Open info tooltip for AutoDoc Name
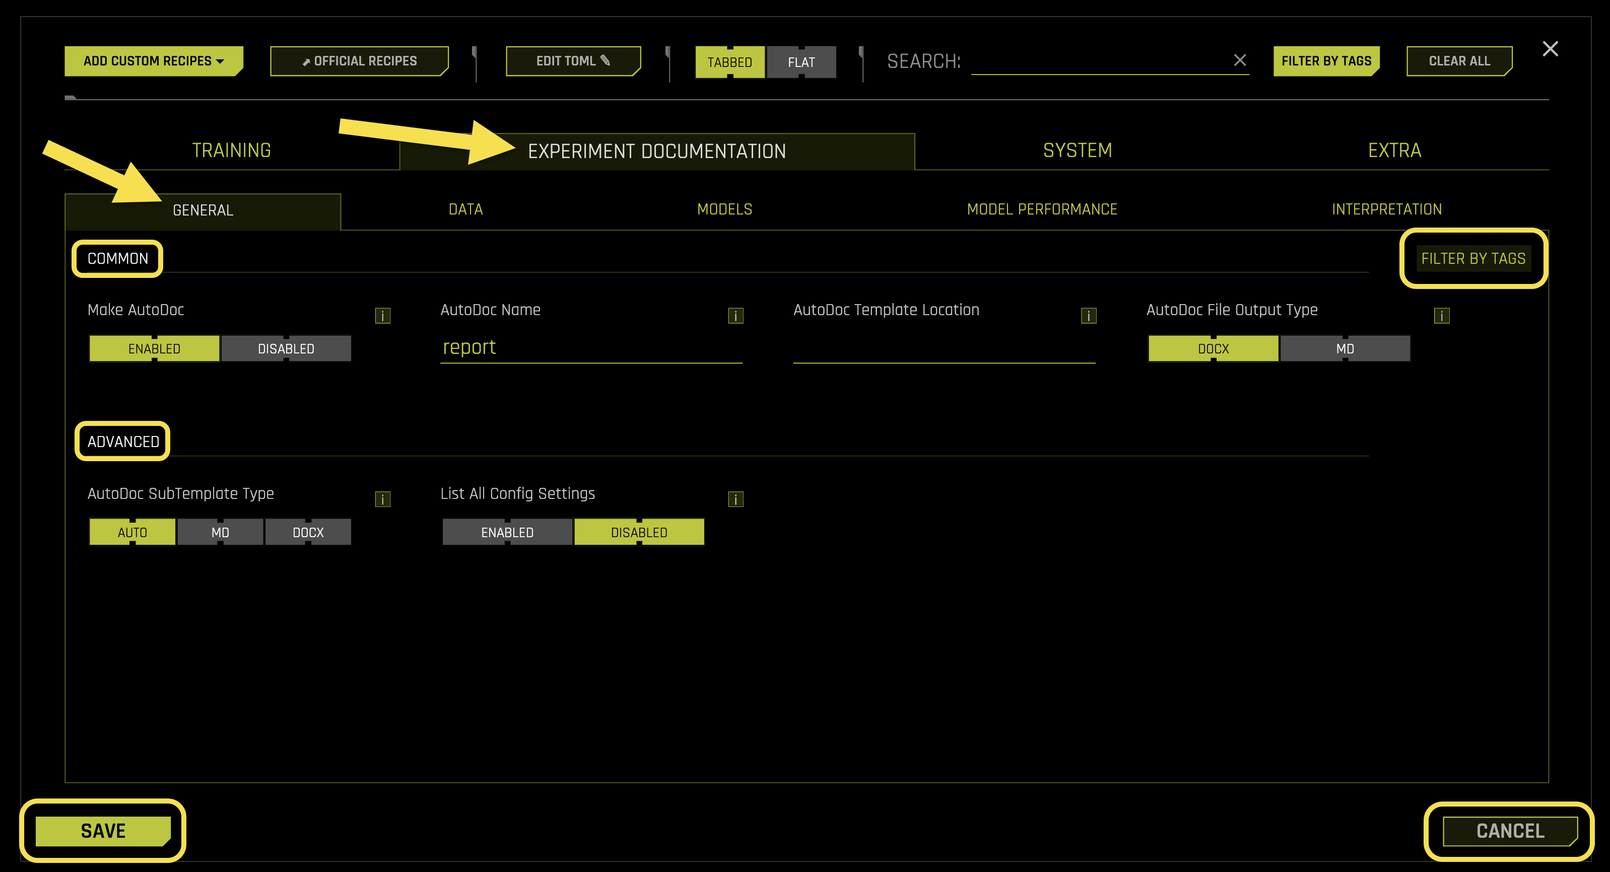 click(735, 316)
